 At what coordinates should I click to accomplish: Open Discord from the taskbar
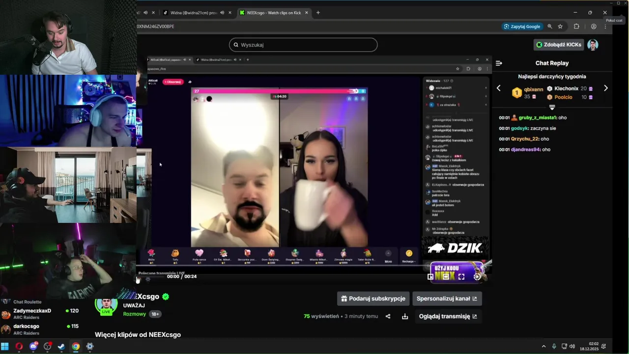point(33,346)
